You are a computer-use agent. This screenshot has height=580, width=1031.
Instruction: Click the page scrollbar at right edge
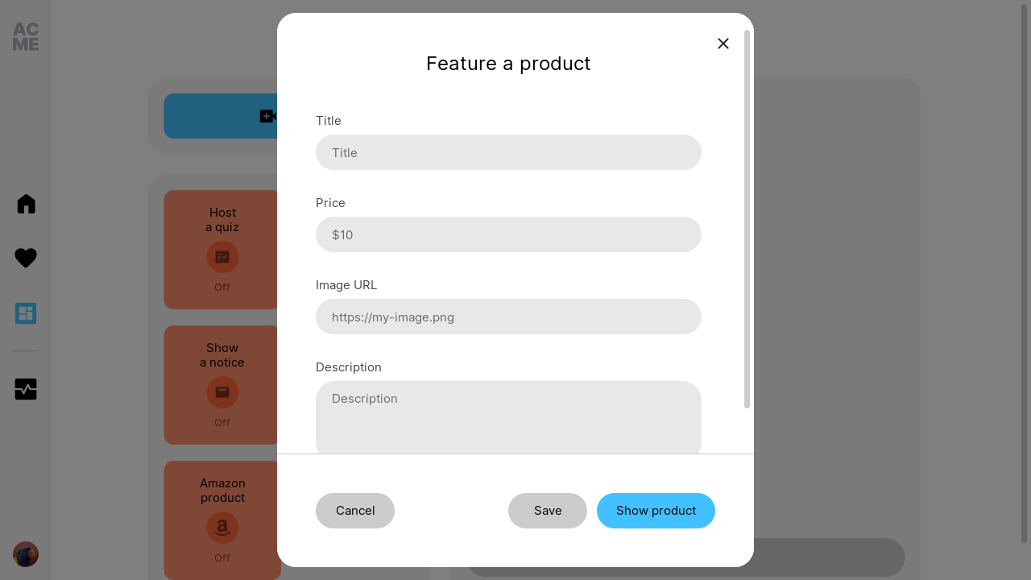click(1025, 274)
